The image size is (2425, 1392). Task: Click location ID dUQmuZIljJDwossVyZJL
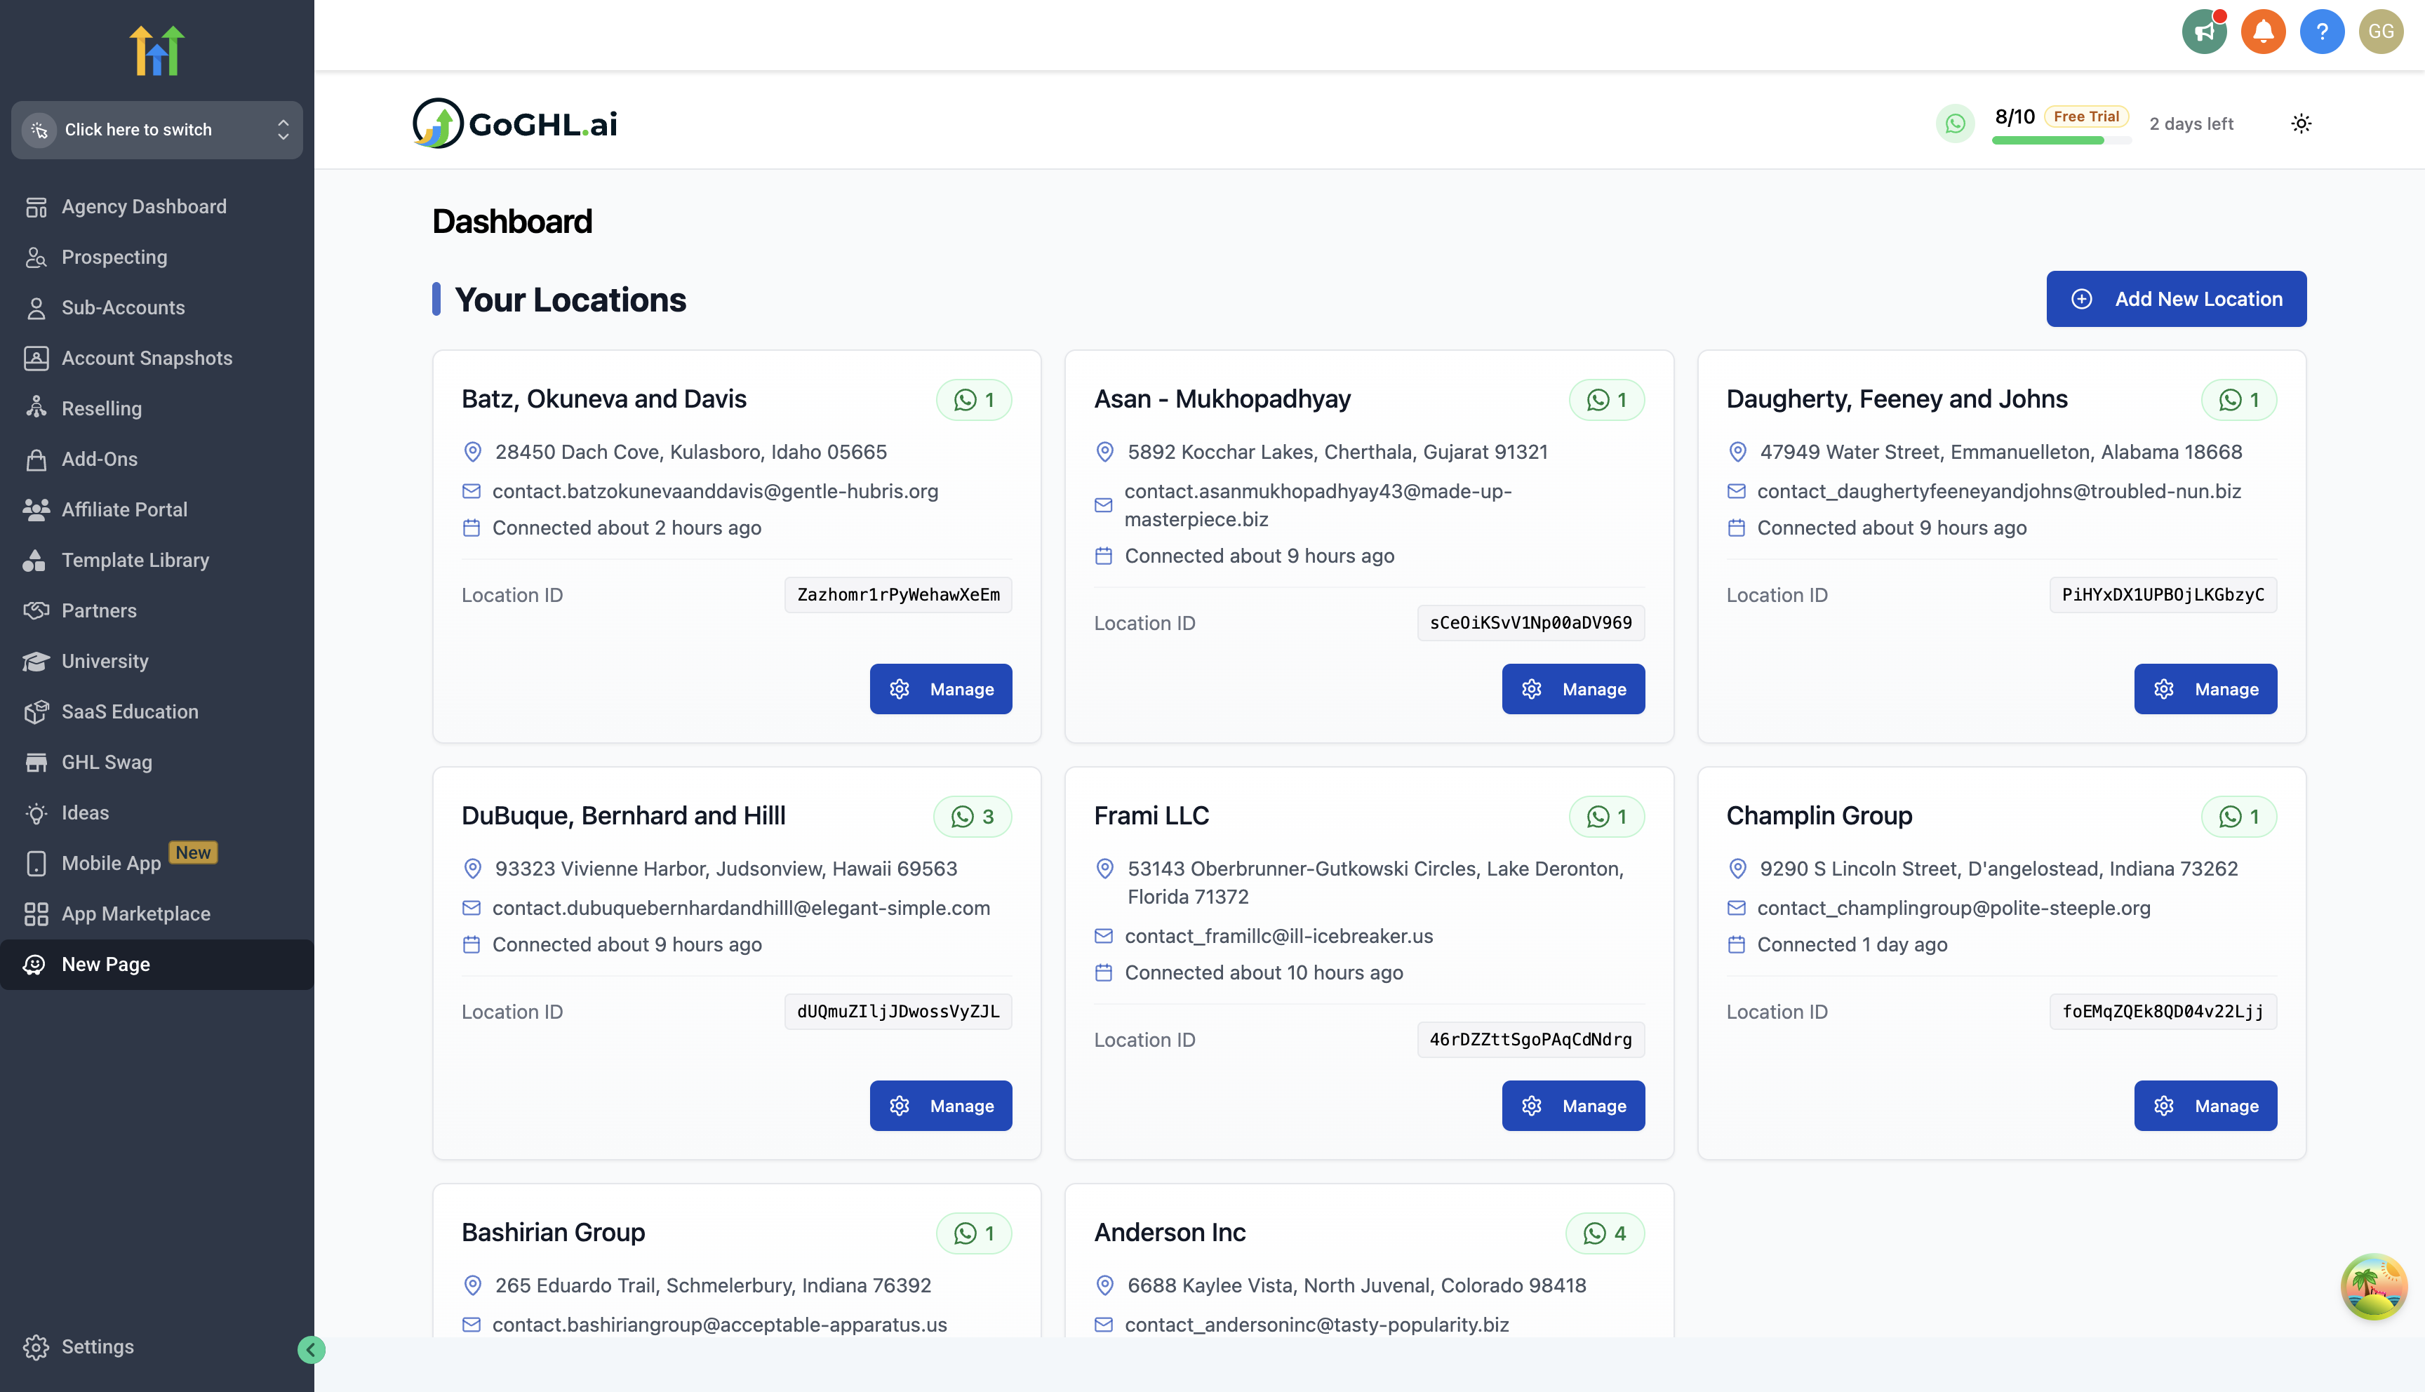(x=899, y=1012)
